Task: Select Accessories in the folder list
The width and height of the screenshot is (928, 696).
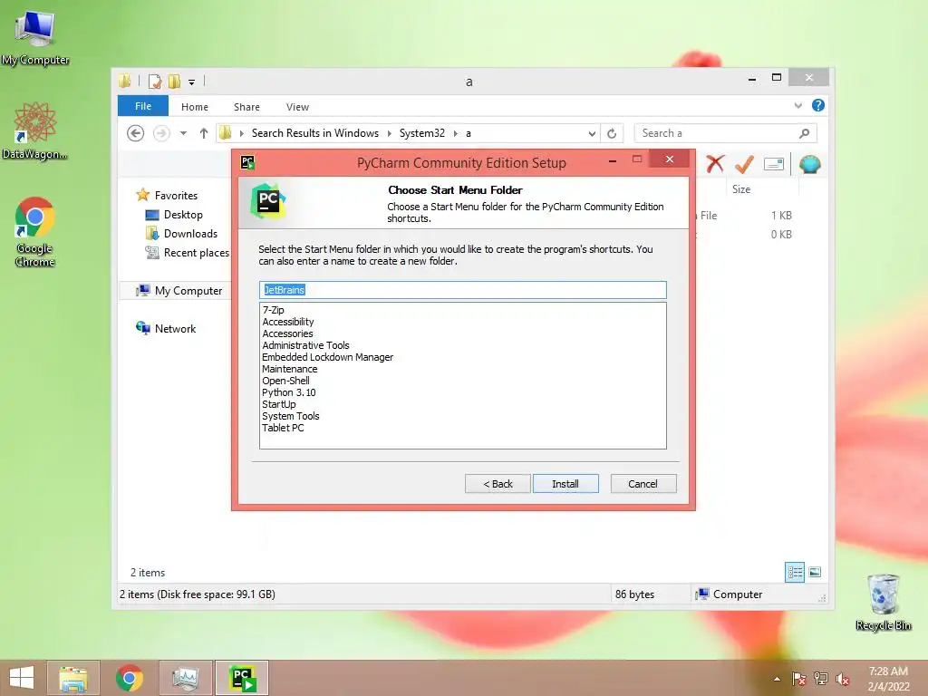Action: coord(287,333)
